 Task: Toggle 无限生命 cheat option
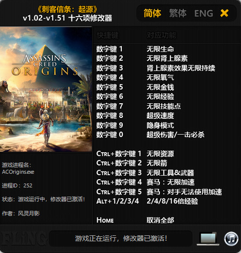pos(160,49)
